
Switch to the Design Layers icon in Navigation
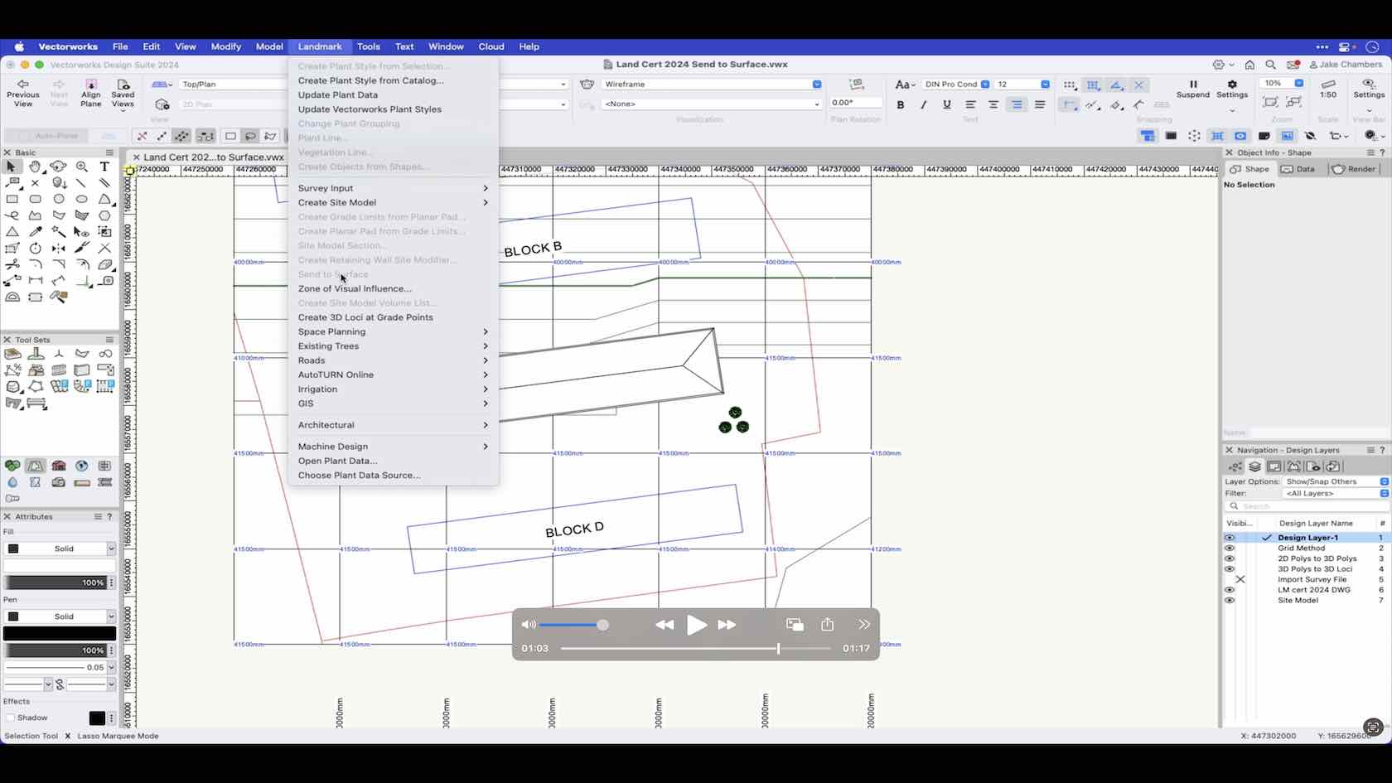click(1254, 466)
